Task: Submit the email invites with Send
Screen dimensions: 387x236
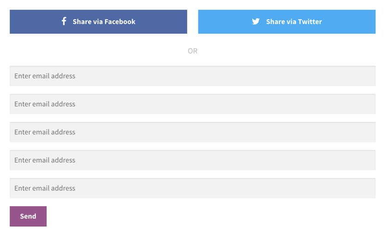Action: [28, 216]
